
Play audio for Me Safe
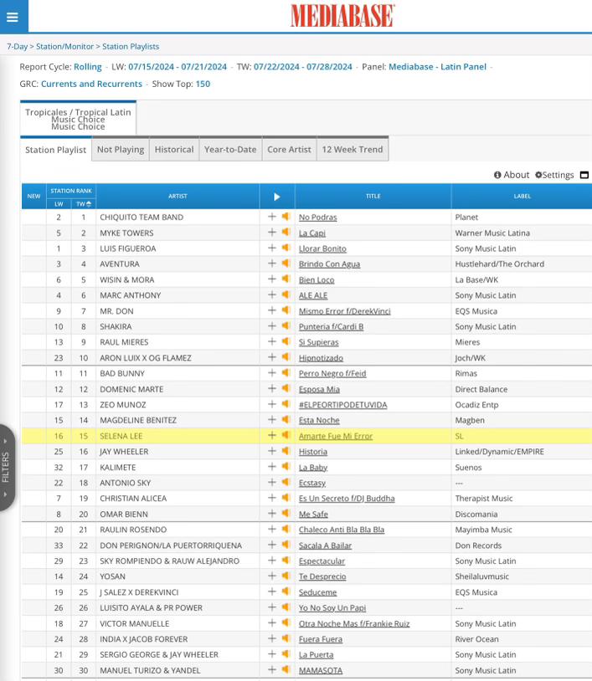pos(286,514)
